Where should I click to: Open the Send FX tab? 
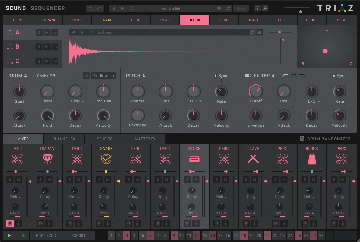105,139
